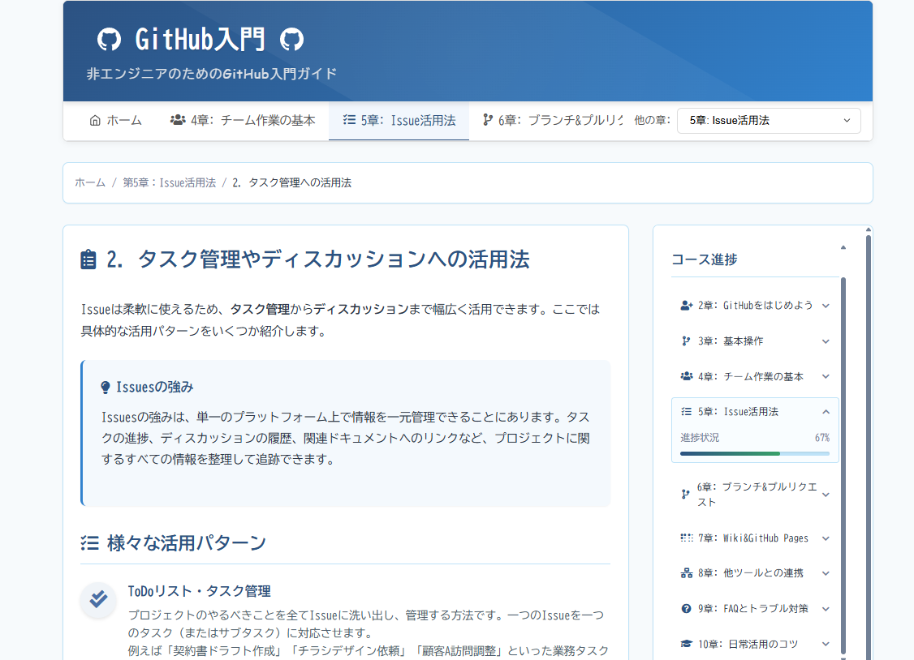Viewport: 914px width, 660px height.
Task: Open 7章:Wiki&GitHub Pages sidebar entry
Action: pyautogui.click(x=755, y=538)
